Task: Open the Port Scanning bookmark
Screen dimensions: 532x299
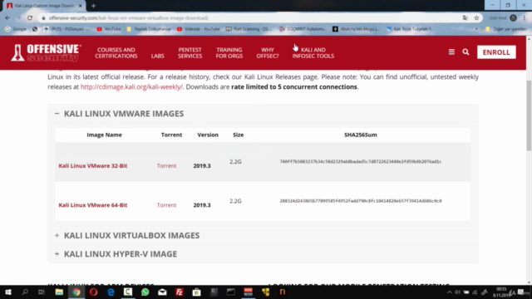Action: click(x=249, y=29)
